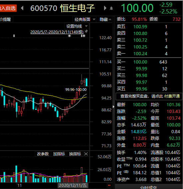Click the 最高 value 103.74
Screen dimensions: 183x189
point(173,118)
